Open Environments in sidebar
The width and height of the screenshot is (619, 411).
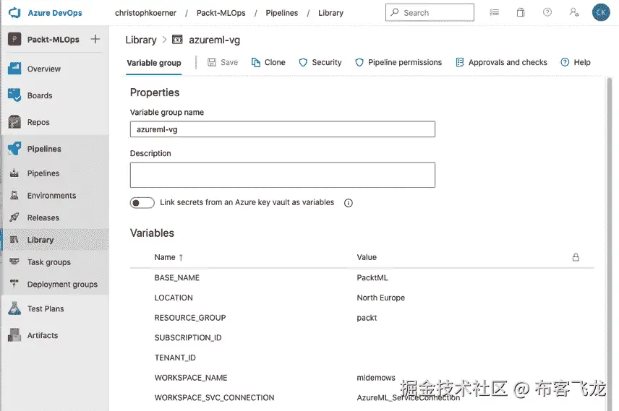52,196
